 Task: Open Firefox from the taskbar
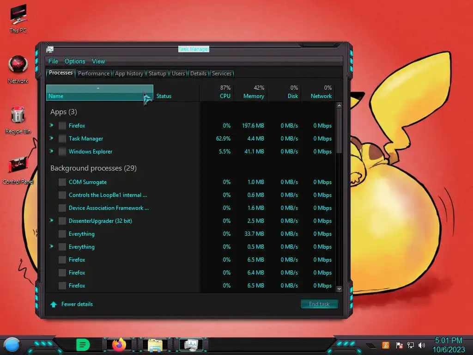(119, 345)
